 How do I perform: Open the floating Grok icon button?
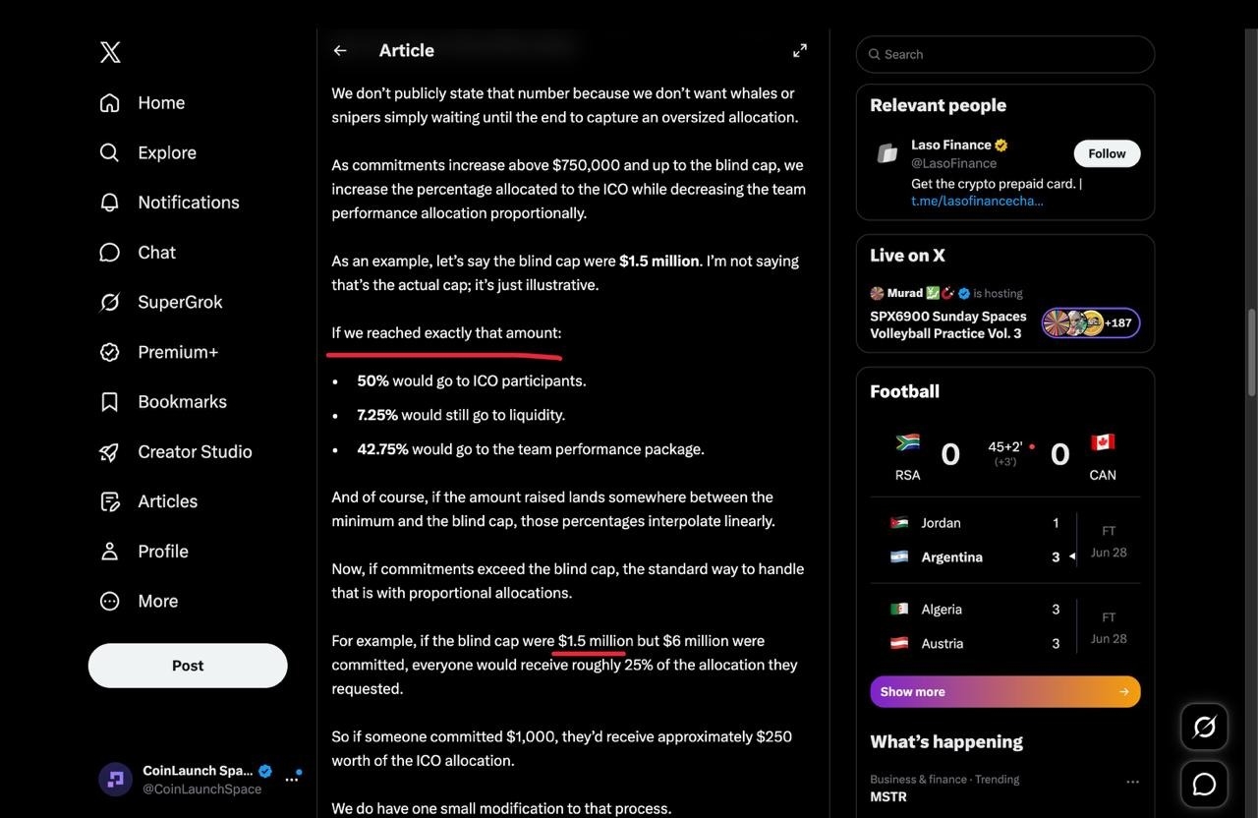coord(1204,727)
